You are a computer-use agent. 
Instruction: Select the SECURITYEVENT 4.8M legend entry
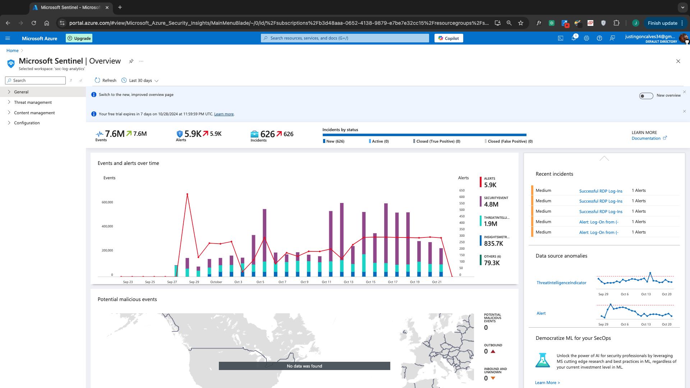[494, 202]
